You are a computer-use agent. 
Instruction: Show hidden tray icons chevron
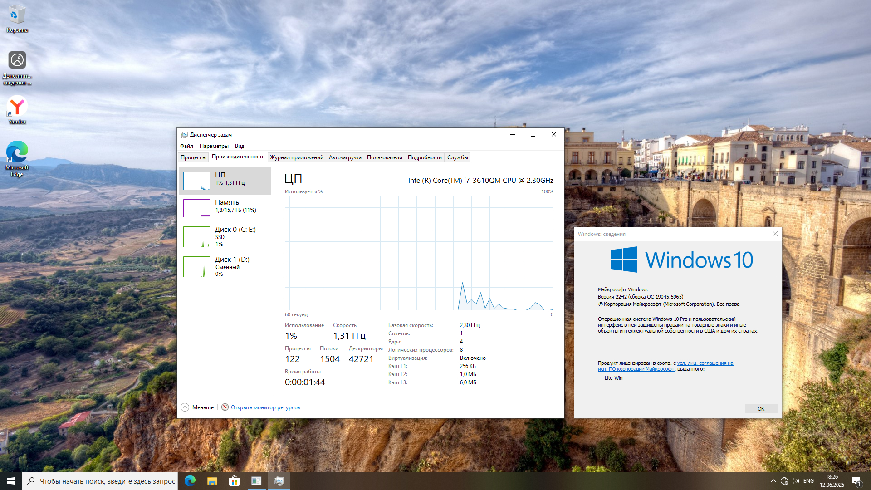click(x=773, y=481)
